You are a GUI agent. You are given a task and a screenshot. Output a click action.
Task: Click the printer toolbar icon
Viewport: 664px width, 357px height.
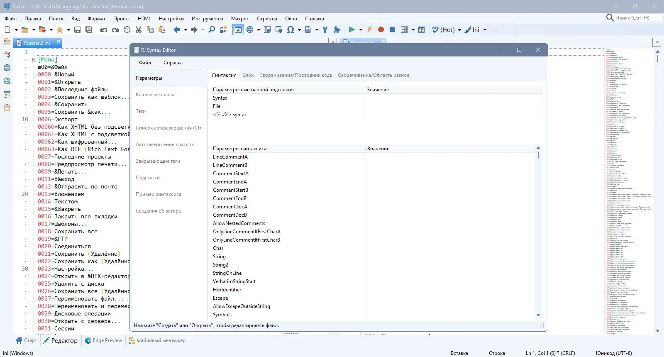click(x=308, y=29)
